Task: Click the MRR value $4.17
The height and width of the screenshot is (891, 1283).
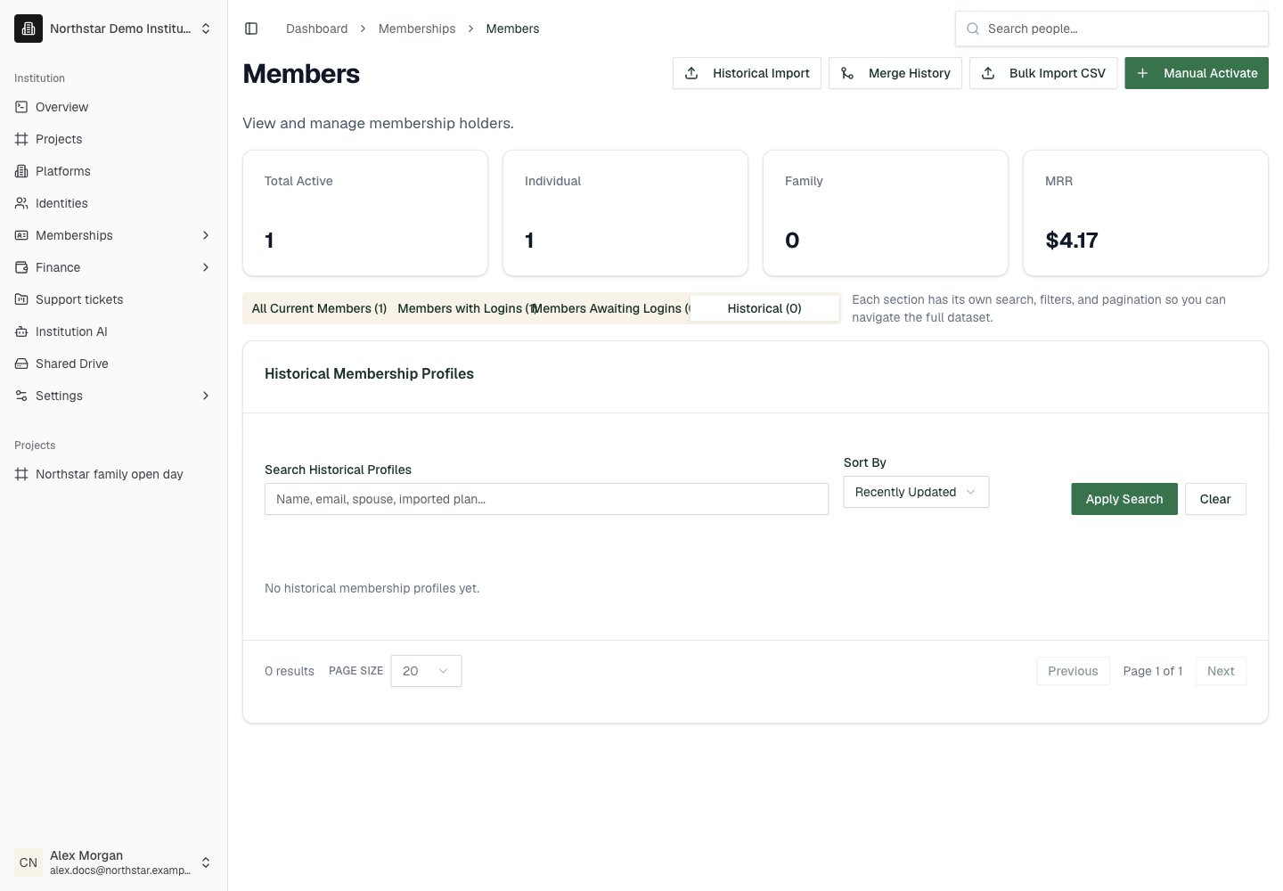Action: tap(1072, 241)
